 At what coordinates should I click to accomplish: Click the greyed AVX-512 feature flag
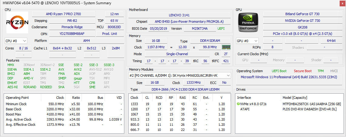[95, 69]
